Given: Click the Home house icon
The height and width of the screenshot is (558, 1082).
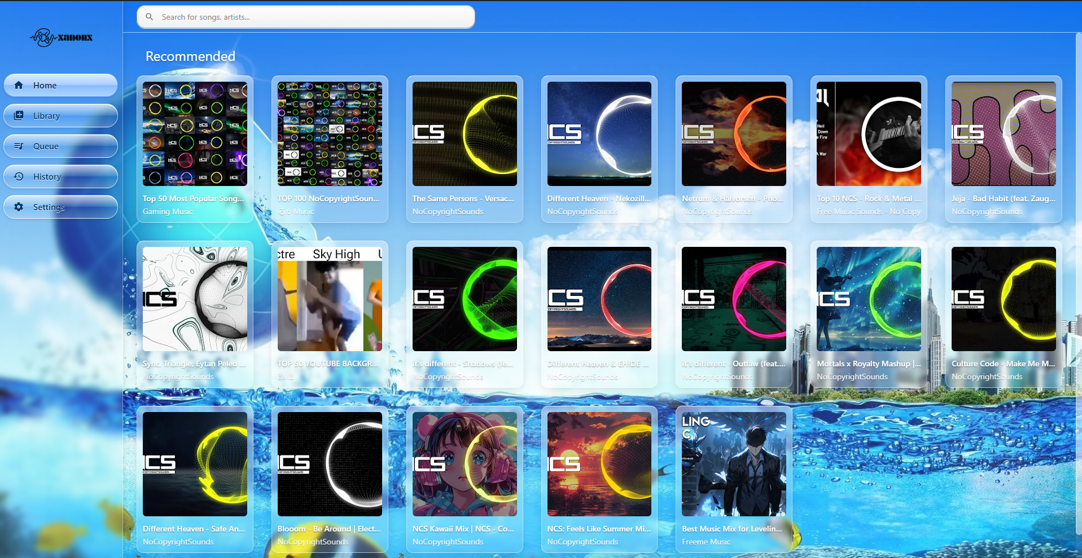Looking at the screenshot, I should pos(19,85).
